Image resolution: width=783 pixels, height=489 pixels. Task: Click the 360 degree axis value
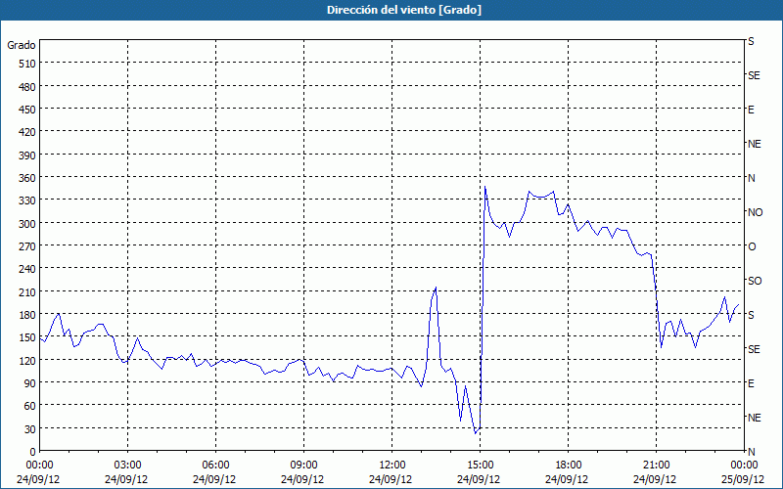[x=27, y=178]
